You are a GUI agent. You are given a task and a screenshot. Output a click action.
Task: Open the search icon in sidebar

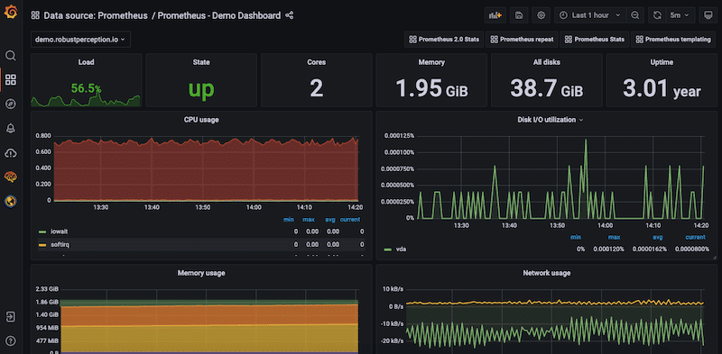(x=11, y=56)
